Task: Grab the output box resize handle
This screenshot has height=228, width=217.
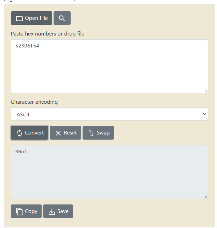Action: (x=206, y=197)
